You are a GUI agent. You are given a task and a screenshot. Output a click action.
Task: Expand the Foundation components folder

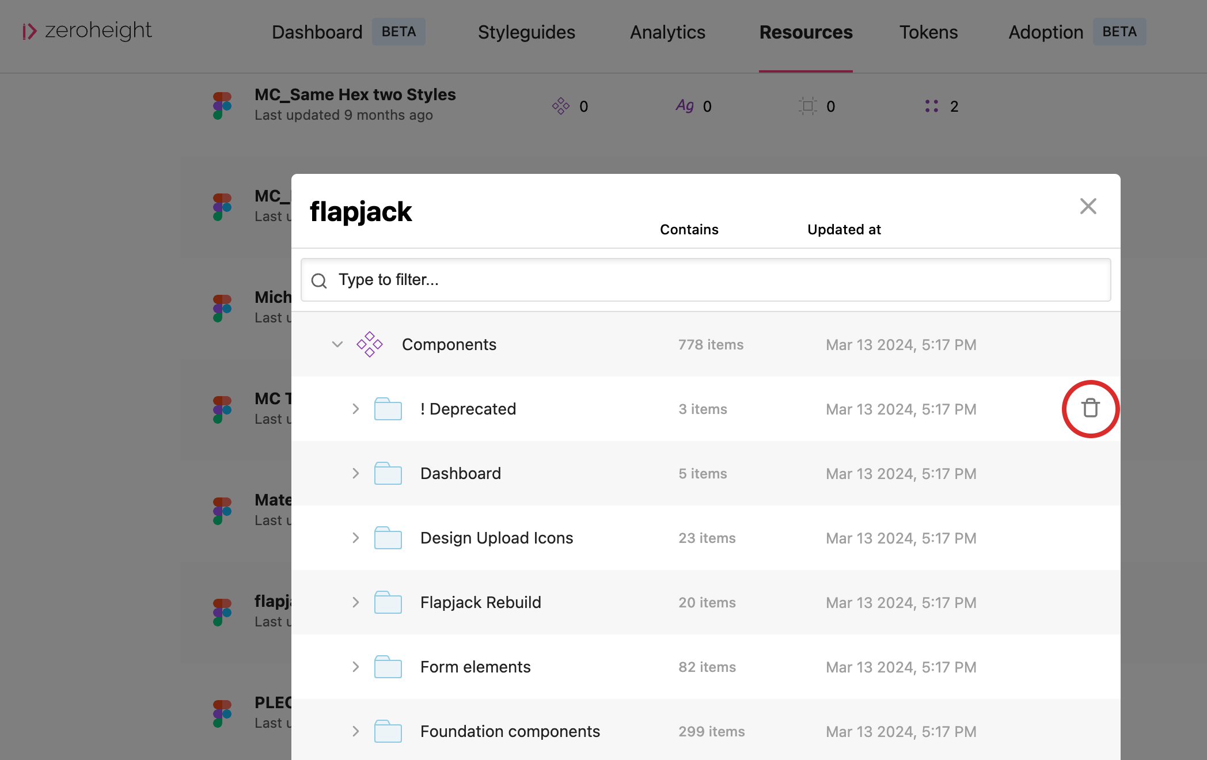[355, 731]
